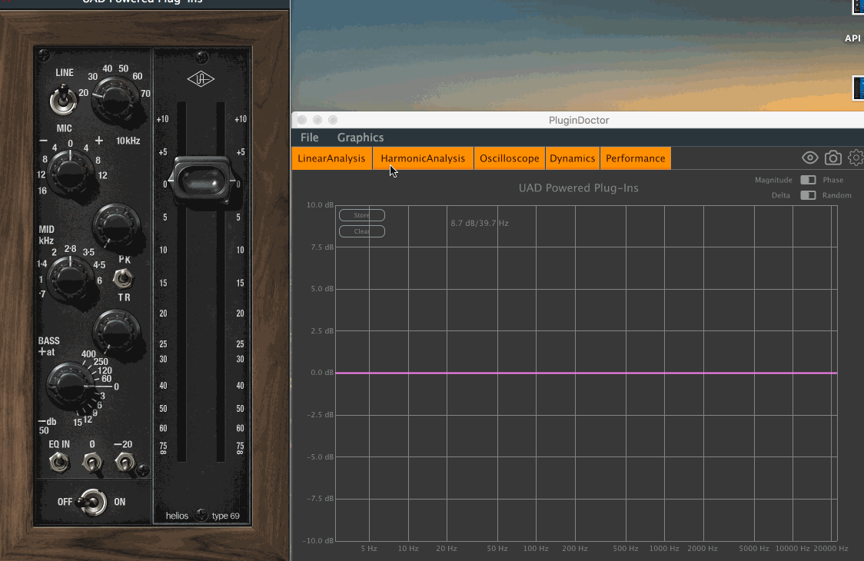Click the 8.7 dB/39.7 Hz readout
This screenshot has width=864, height=561.
480,223
